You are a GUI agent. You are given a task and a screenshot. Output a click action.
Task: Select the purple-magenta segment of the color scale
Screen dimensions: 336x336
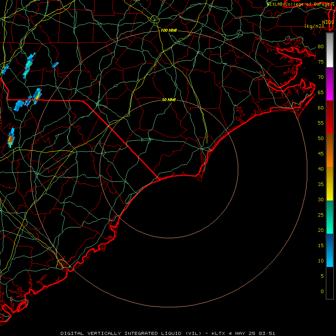330,84
